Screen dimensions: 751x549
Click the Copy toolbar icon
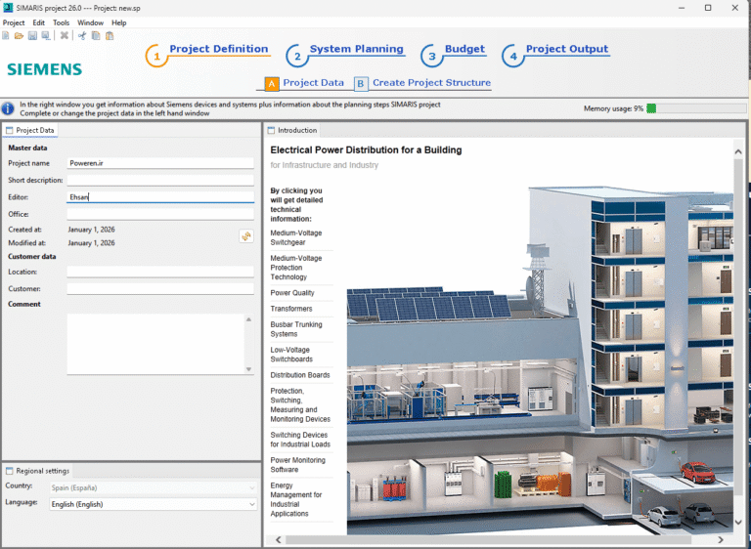tap(96, 36)
